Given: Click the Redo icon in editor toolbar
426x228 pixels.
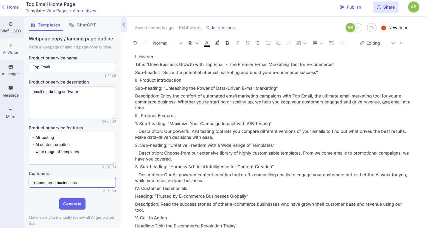Looking at the screenshot, I should (x=145, y=43).
